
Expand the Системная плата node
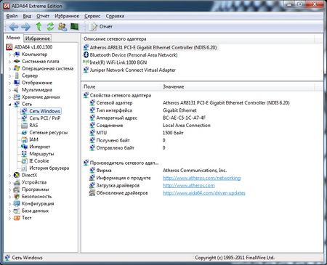coord(9,62)
